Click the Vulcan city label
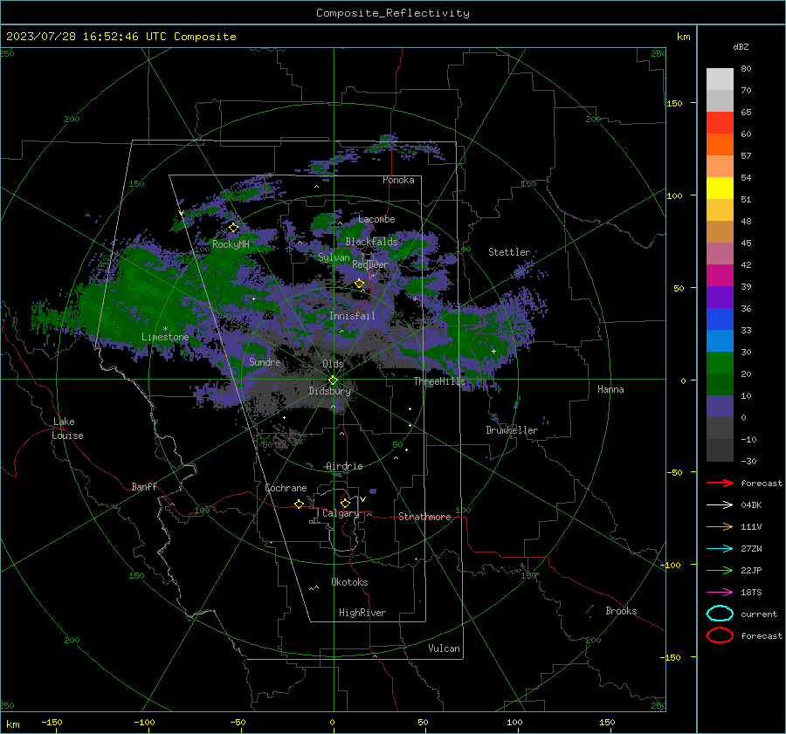The image size is (786, 734). pos(444,648)
